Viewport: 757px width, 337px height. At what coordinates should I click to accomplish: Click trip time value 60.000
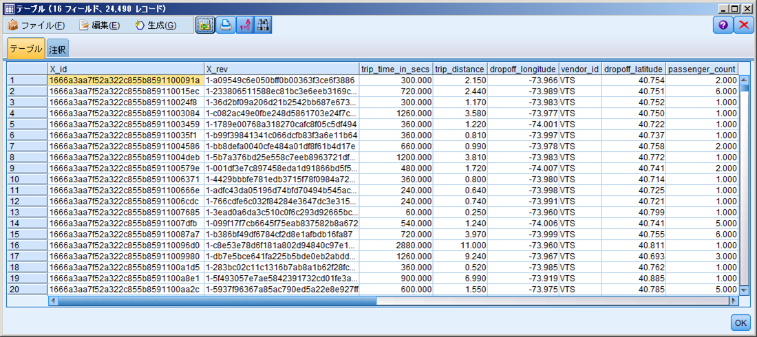point(396,212)
